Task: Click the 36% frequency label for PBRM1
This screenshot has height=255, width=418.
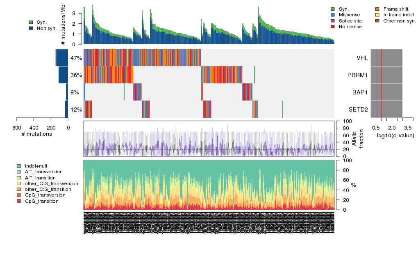Action: pos(76,75)
